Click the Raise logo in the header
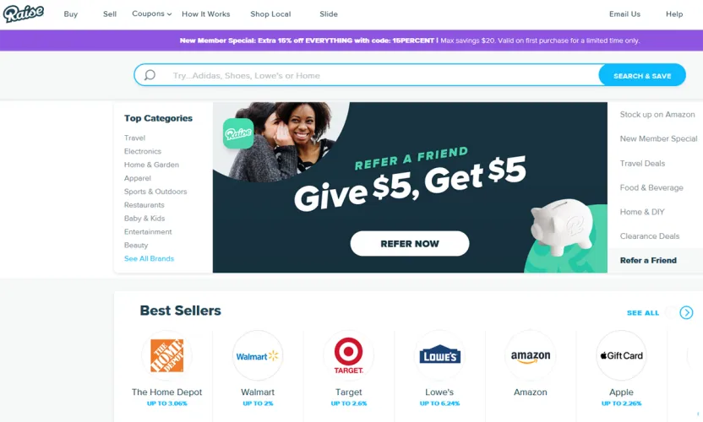Image resolution: width=703 pixels, height=422 pixels. coord(24,14)
